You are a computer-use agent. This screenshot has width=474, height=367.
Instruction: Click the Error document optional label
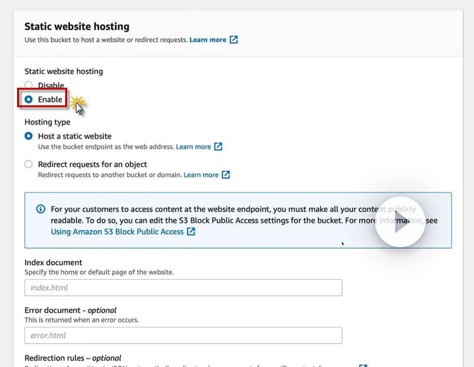(71, 310)
